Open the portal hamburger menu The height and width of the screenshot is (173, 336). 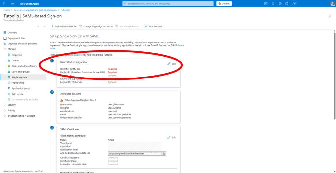click(x=12, y=4)
